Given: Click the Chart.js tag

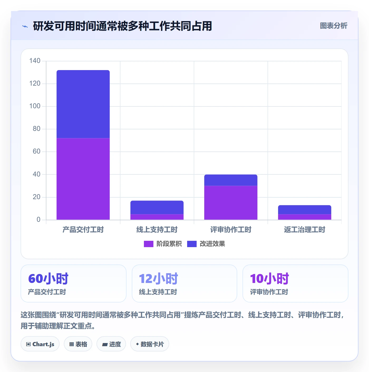Looking at the screenshot, I should click(40, 344).
